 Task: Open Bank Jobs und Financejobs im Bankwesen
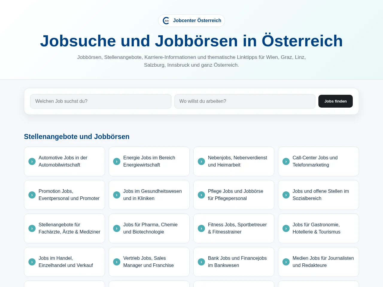tap(234, 262)
